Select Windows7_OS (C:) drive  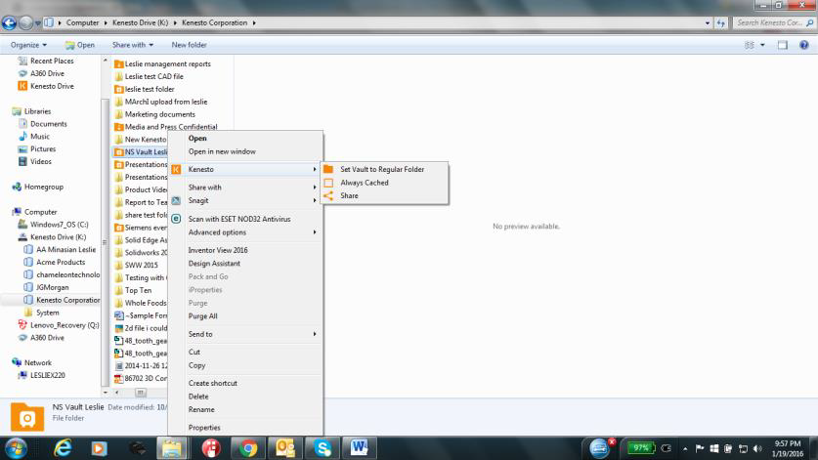tap(53, 225)
